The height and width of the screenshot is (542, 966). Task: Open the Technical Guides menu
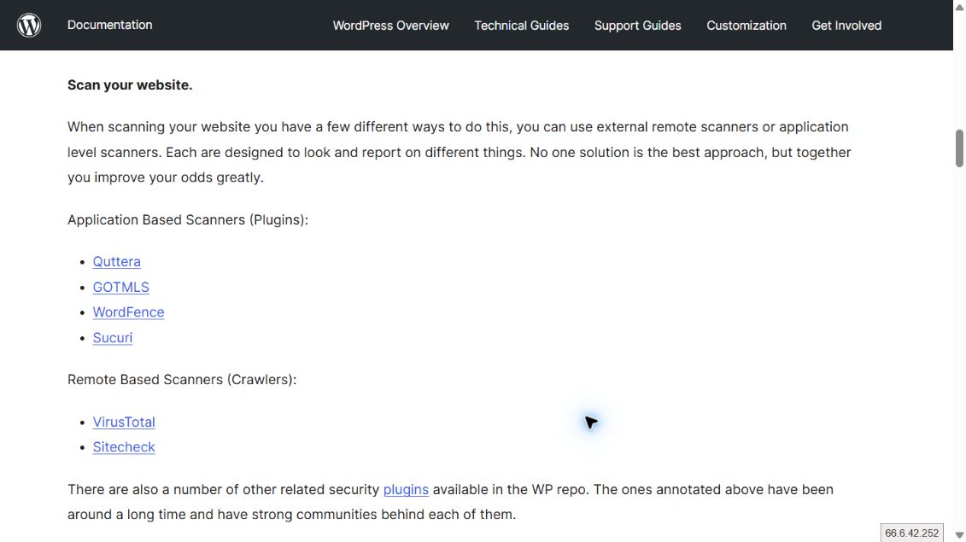pos(521,26)
